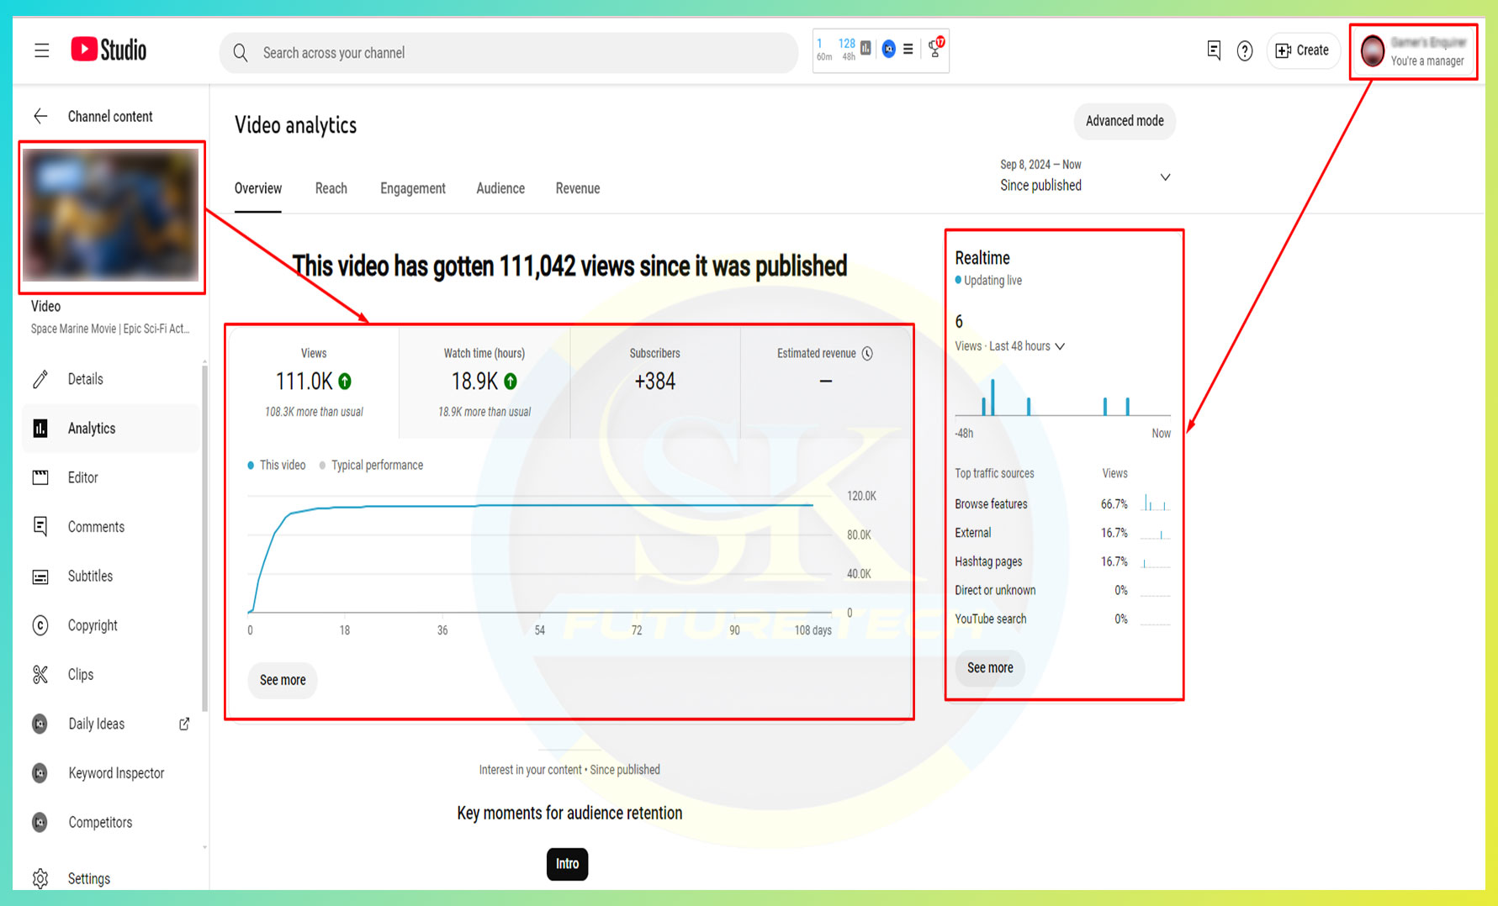The width and height of the screenshot is (1498, 906).
Task: Open Settings gear in sidebar
Action: coord(40,878)
